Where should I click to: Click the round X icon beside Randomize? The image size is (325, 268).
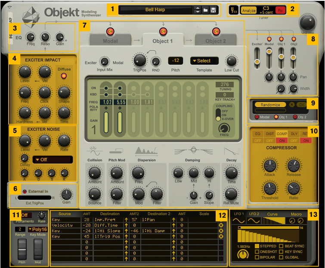point(292,105)
